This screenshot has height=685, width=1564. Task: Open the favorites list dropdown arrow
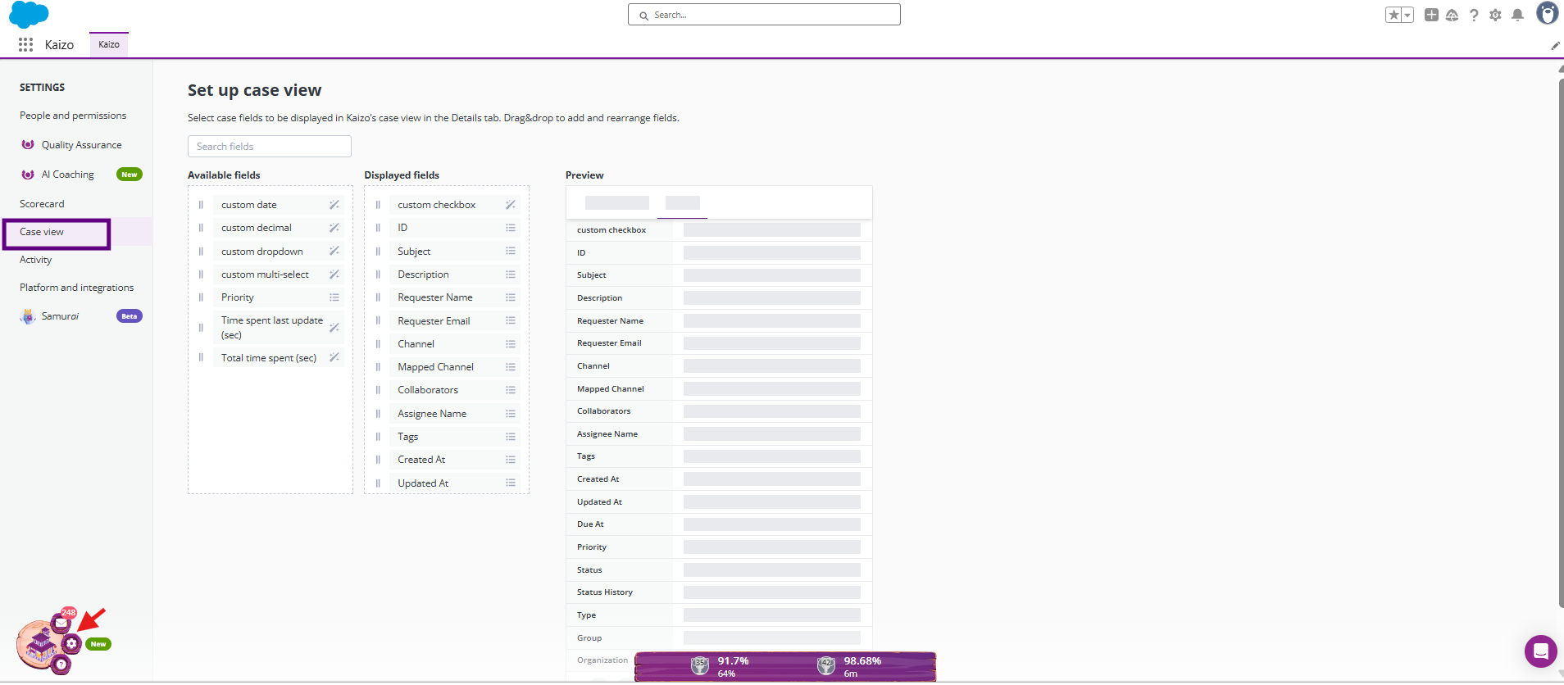click(1407, 15)
